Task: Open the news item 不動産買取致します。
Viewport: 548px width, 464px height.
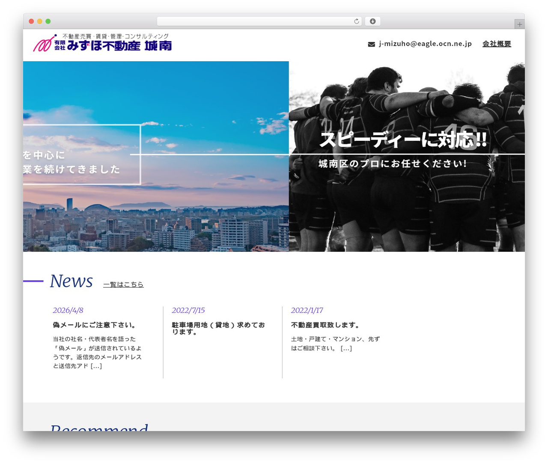Action: pyautogui.click(x=326, y=325)
